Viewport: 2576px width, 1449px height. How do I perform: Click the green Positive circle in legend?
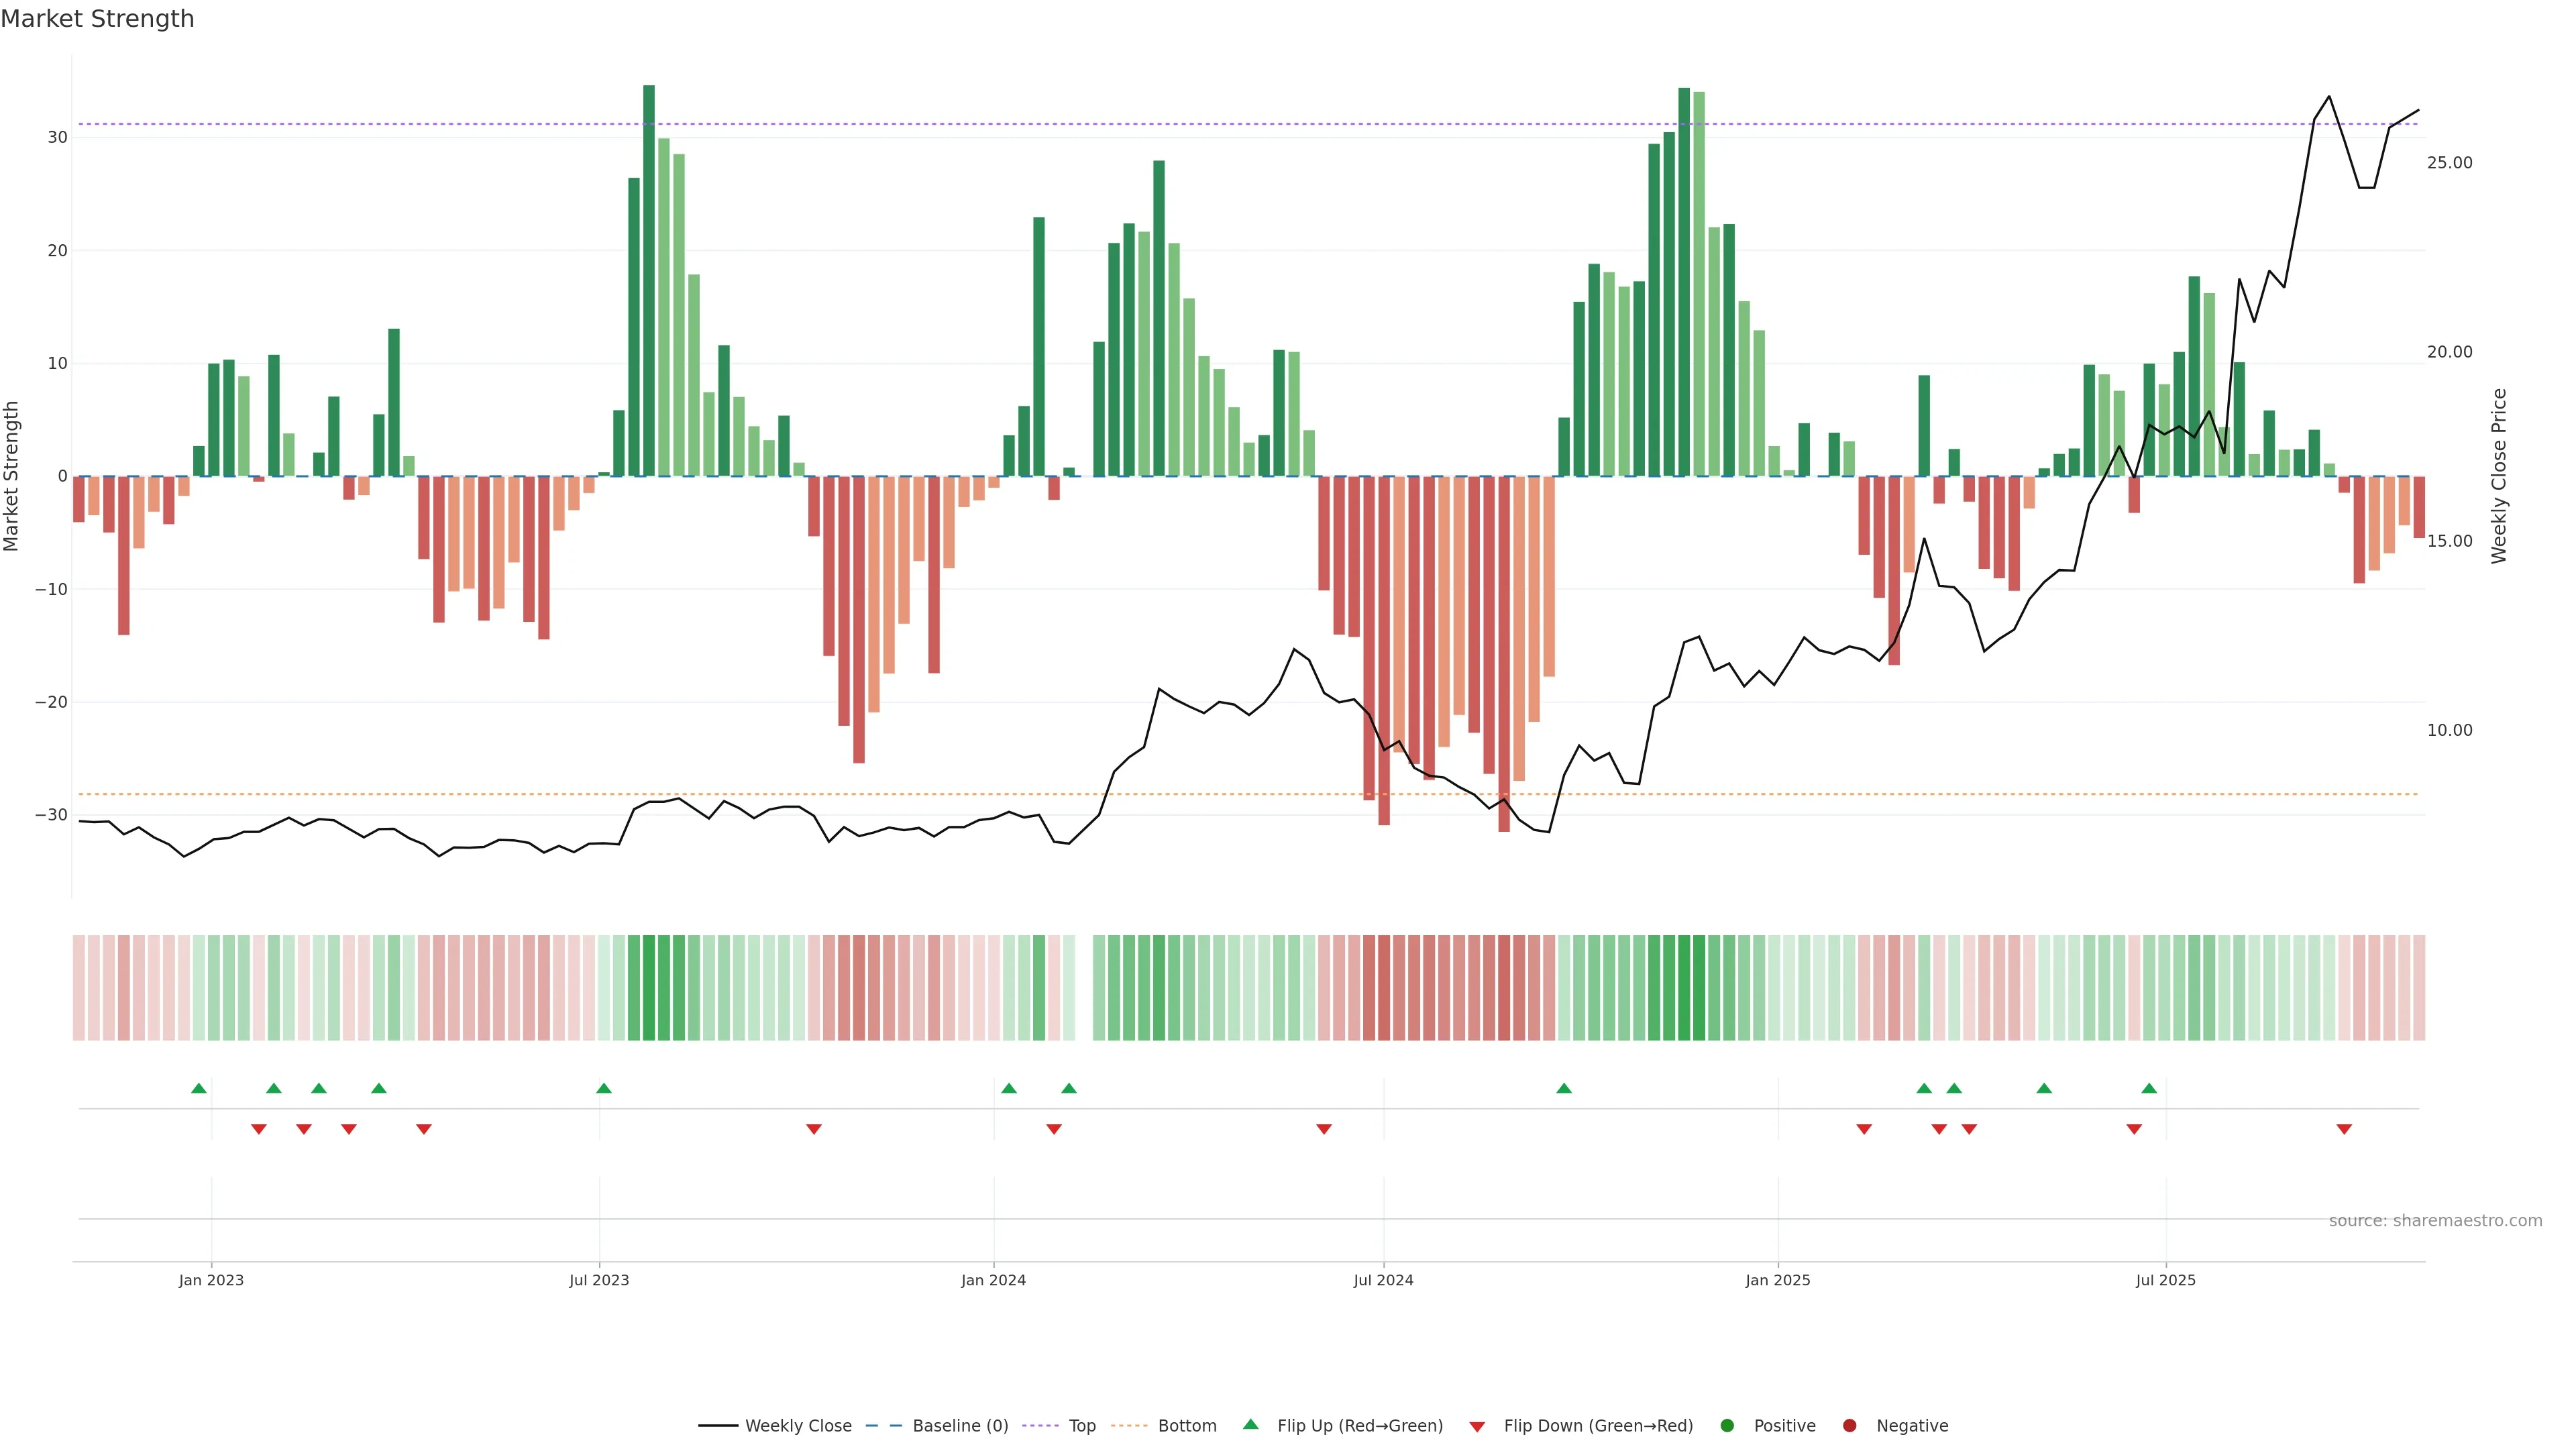pos(1727,1426)
